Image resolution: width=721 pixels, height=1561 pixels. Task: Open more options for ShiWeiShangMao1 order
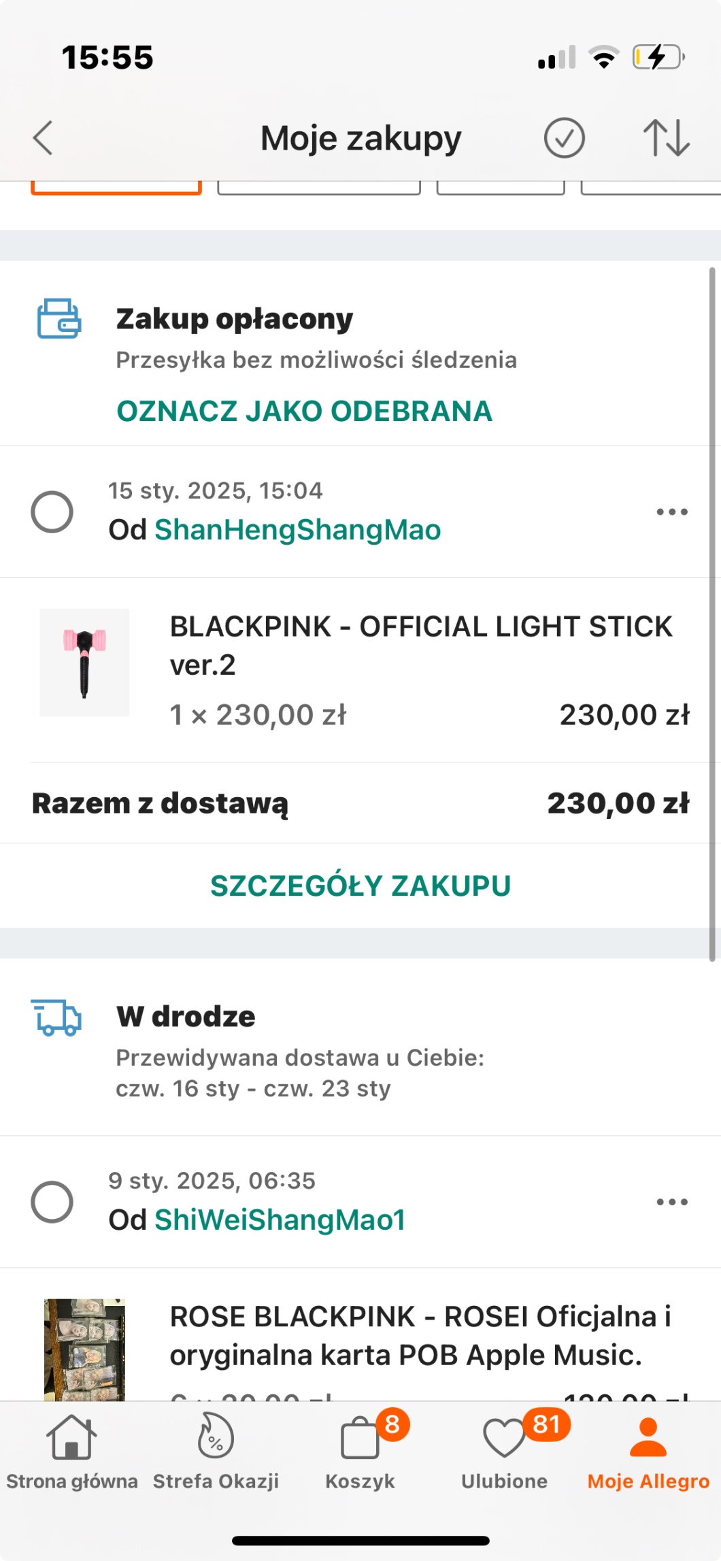672,1202
